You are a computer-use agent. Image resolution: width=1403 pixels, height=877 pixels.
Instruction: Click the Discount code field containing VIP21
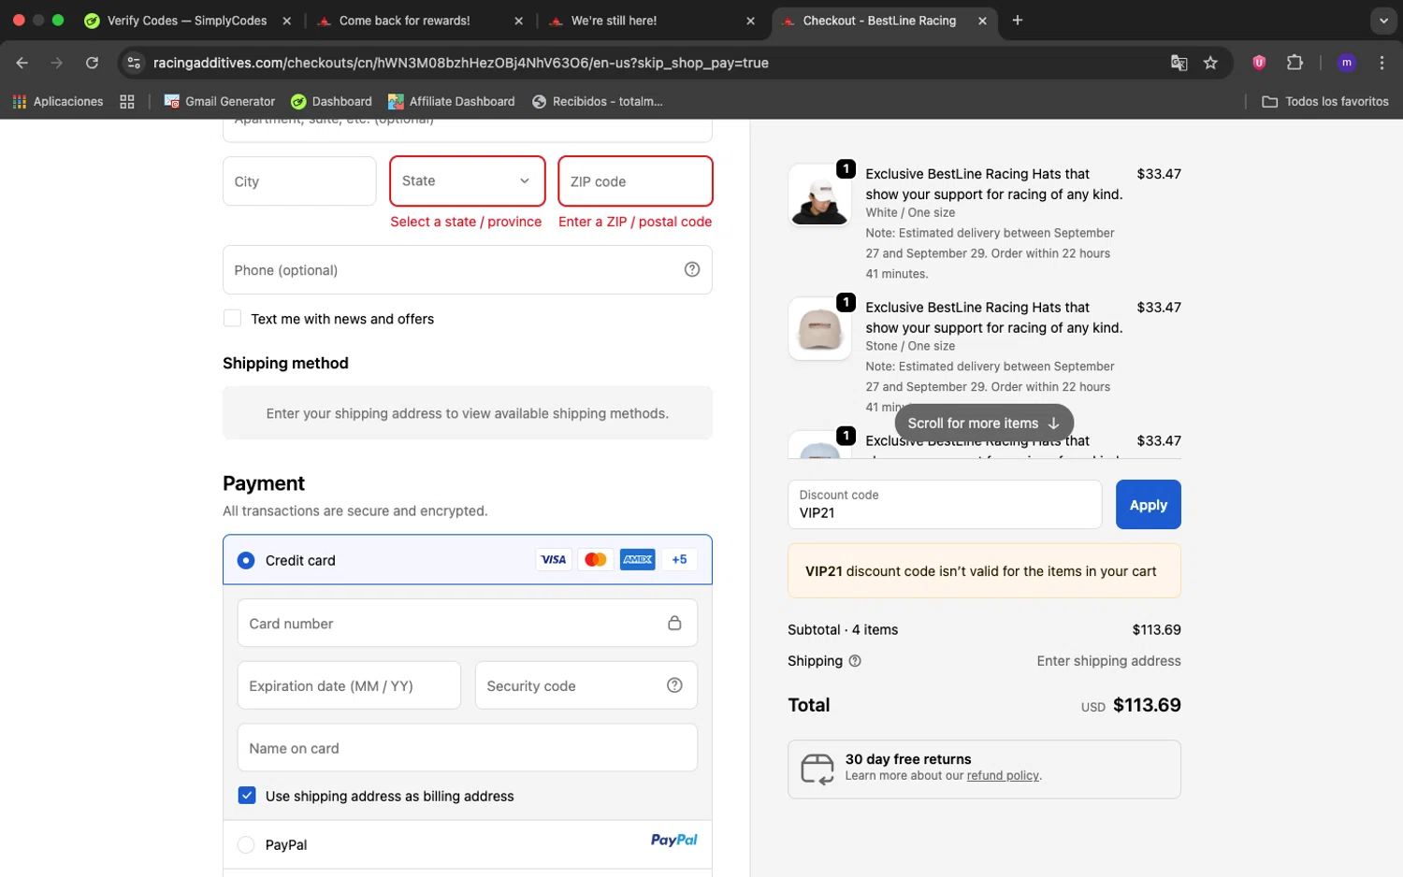click(945, 505)
